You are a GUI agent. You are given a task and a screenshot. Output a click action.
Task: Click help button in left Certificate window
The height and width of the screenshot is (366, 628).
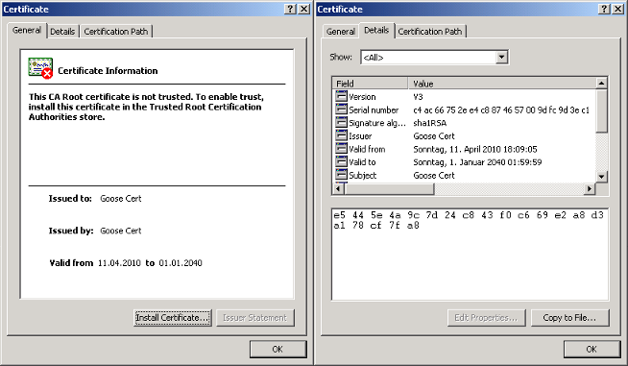tap(291, 9)
